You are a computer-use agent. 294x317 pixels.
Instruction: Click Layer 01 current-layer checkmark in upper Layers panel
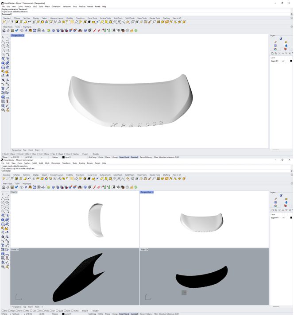pyautogui.click(x=283, y=61)
